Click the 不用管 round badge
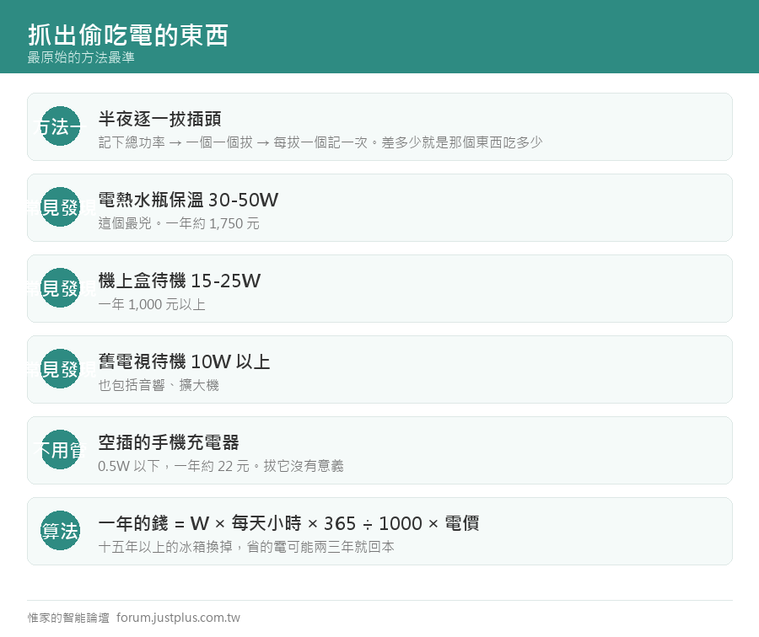Viewport: 759px width, 637px height. (x=60, y=450)
